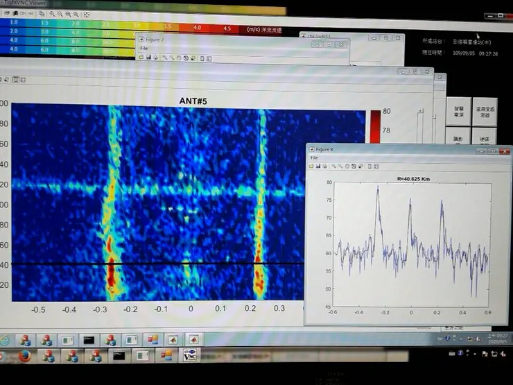Click the Save icon in Figure 7 toolbar

tap(147, 58)
